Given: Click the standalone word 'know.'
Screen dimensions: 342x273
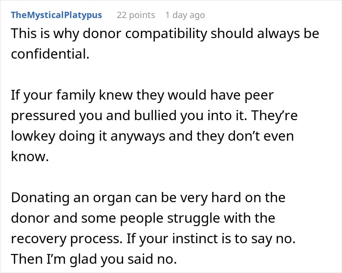Looking at the screenshot, I should (x=30, y=156).
